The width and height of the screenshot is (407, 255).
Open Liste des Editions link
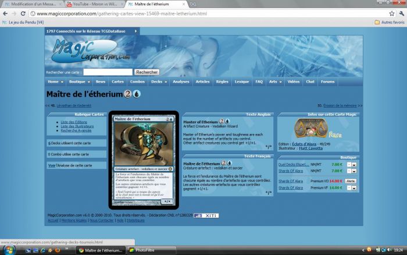pos(74,122)
